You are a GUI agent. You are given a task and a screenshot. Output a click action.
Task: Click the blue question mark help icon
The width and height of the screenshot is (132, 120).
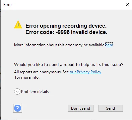click(x=17, y=108)
